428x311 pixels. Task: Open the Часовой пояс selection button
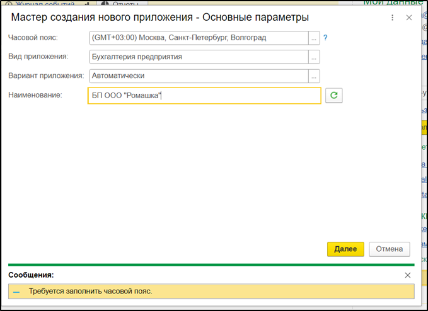click(314, 38)
